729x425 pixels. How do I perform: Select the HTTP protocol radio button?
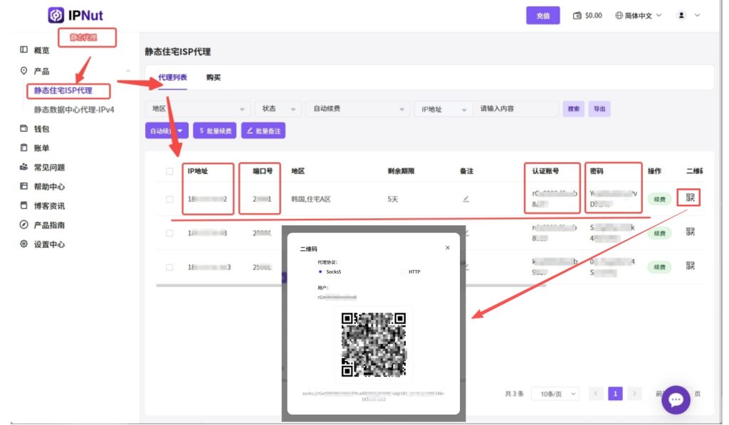[402, 271]
